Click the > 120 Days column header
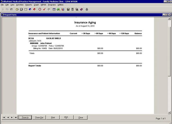Image resolution: width=172 pixels, height=124 pixels. [124, 33]
